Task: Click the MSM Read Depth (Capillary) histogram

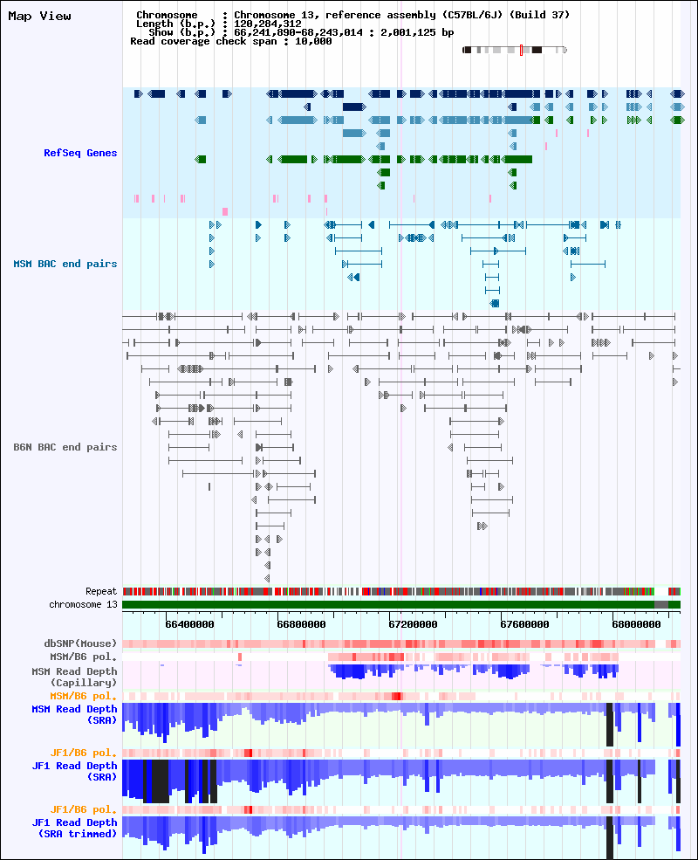Action: coord(401,675)
